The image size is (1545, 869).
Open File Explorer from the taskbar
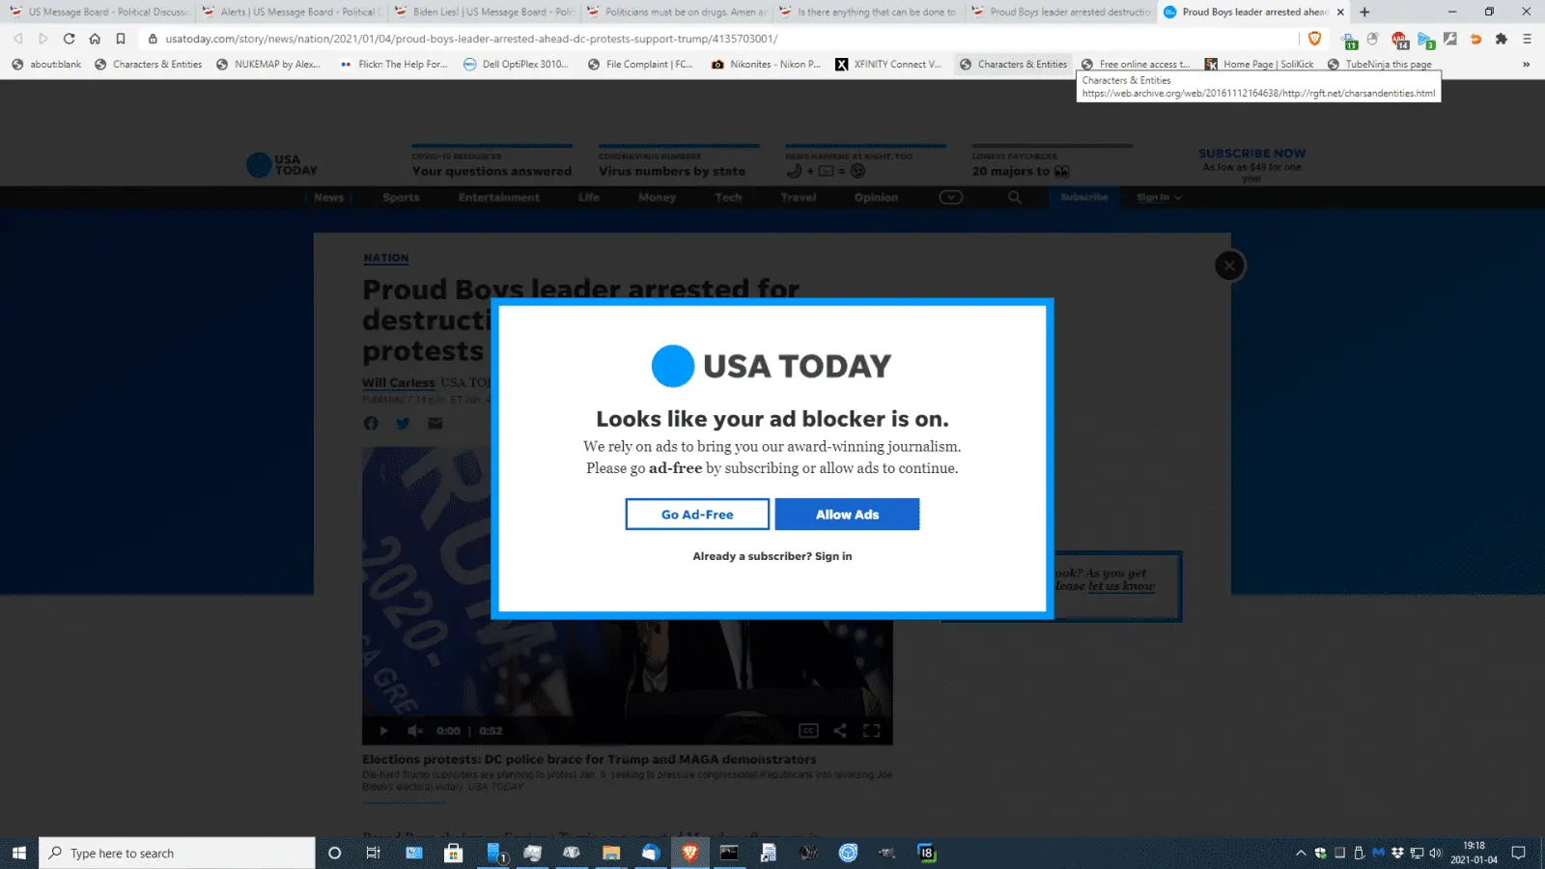coord(610,853)
